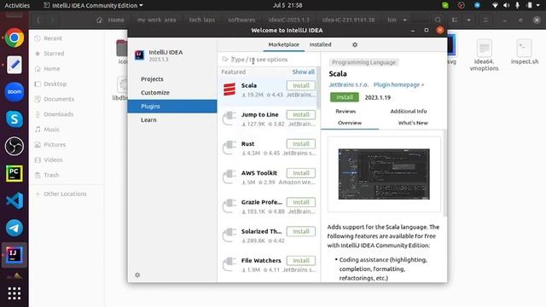546x307 pixels.
Task: Open the JetBrains s.r.o. vendor link
Action: (349, 84)
